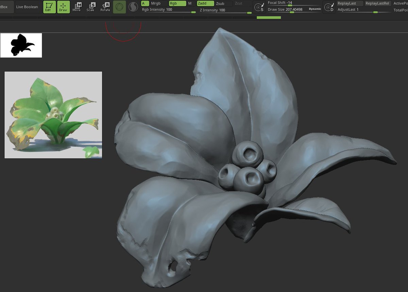Toggle Zadd sculpt mode
Screen dimensions: 408x292
(x=205, y=3)
